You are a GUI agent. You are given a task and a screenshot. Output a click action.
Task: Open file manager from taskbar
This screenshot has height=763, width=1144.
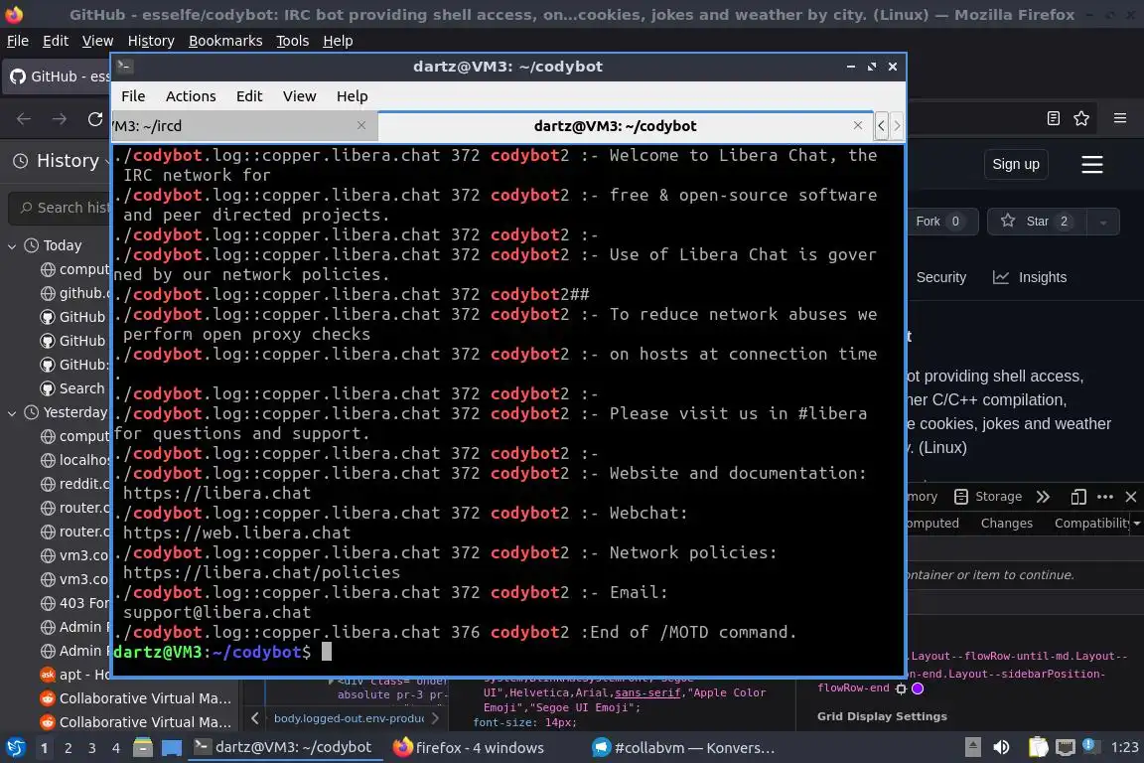click(143, 748)
